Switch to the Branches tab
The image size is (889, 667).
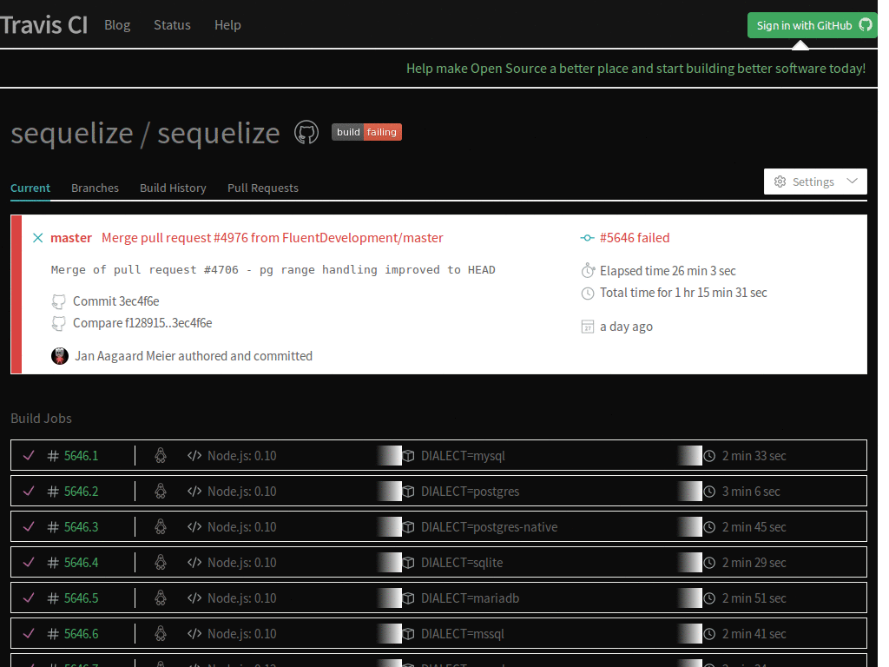click(95, 188)
